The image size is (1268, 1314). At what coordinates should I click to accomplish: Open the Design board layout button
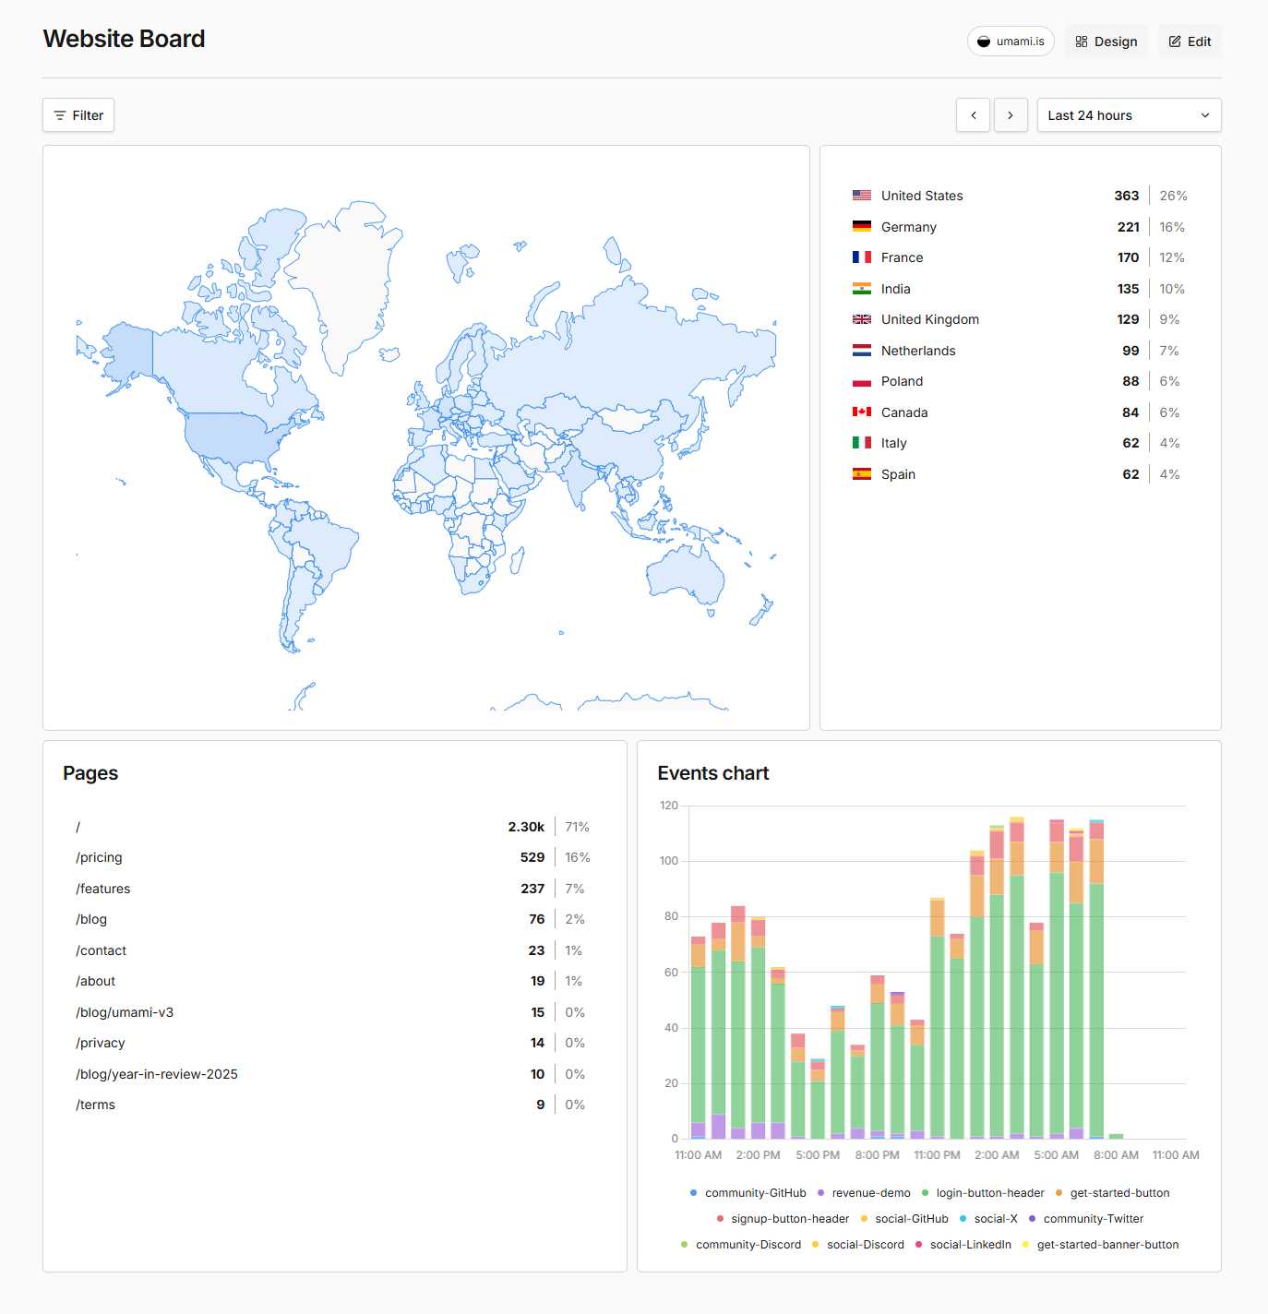(1106, 42)
